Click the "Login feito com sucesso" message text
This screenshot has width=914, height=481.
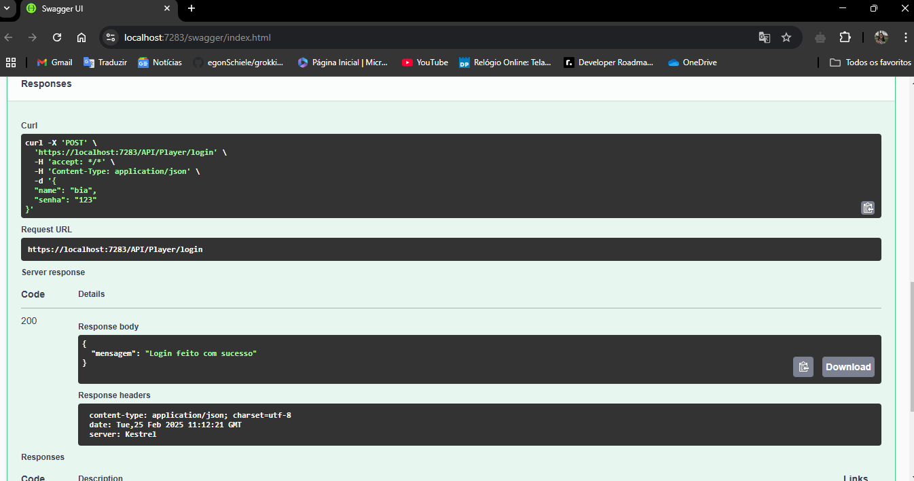tap(201, 353)
